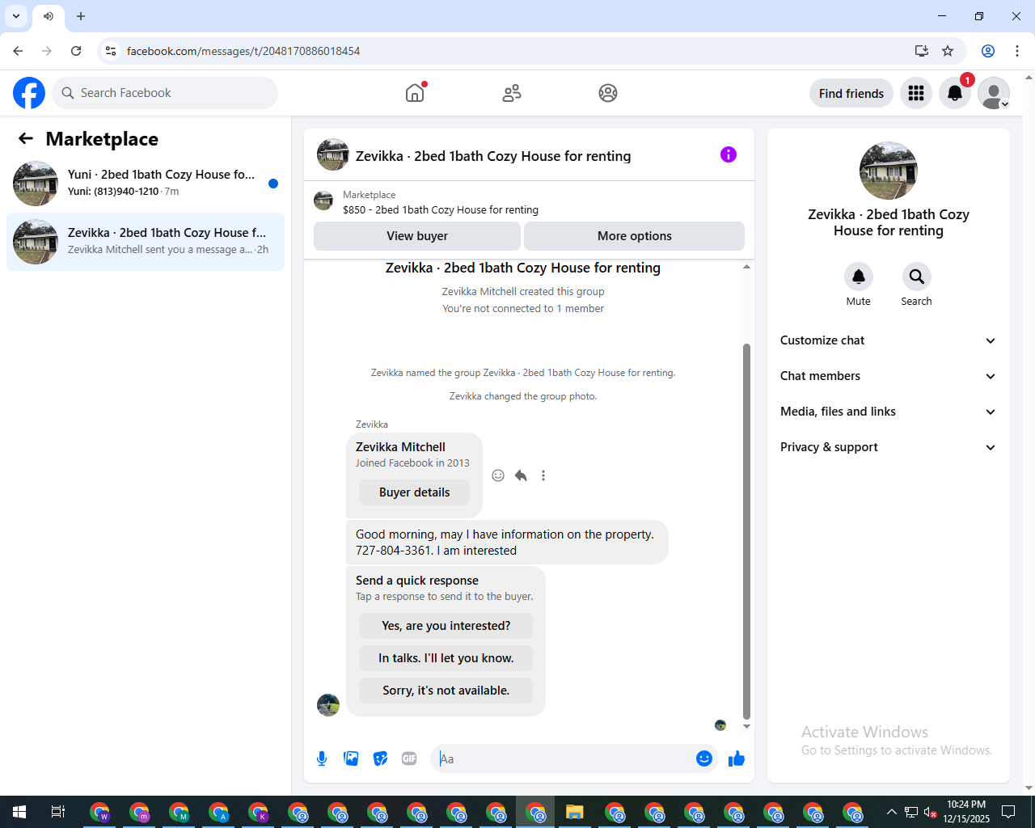Screen dimensions: 1035x828
Task: Send 'In talks. I'll let you know.' response
Action: pyautogui.click(x=446, y=658)
